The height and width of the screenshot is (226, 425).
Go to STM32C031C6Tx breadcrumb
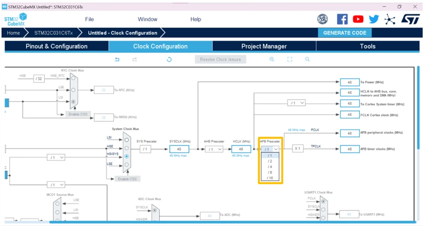pyautogui.click(x=53, y=33)
